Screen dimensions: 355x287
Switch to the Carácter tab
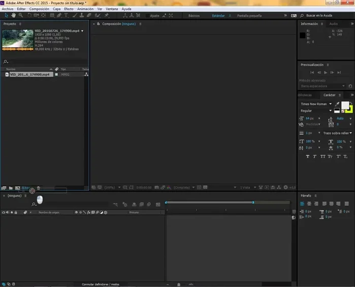330,95
